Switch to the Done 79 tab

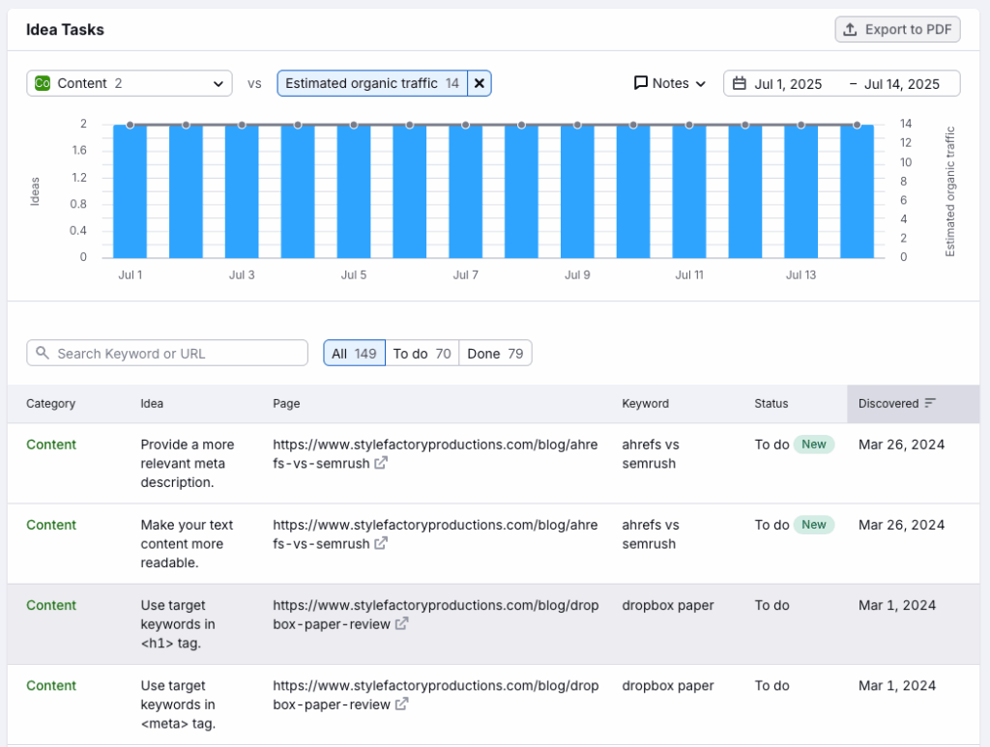tap(495, 354)
